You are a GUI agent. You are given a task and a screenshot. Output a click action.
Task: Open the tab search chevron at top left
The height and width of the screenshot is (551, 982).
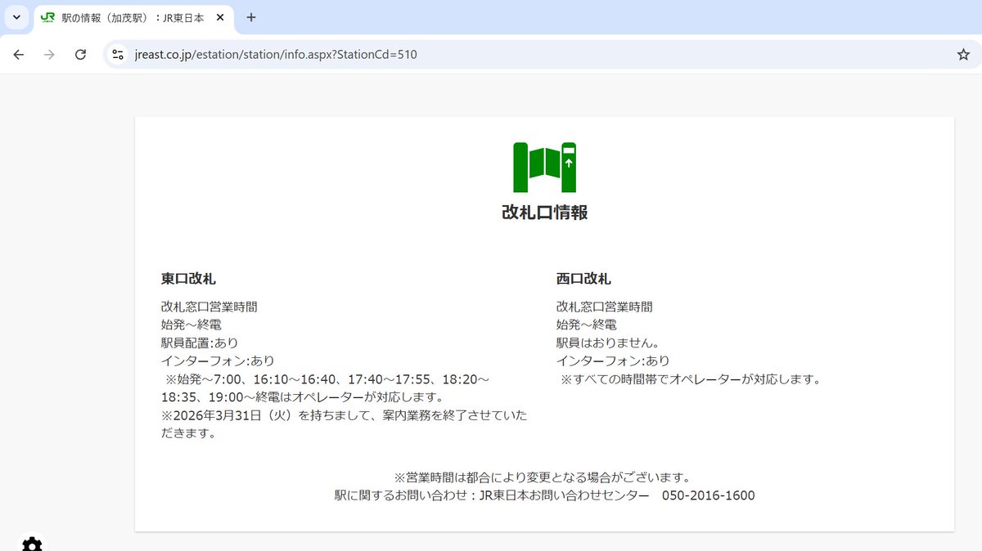[x=16, y=16]
